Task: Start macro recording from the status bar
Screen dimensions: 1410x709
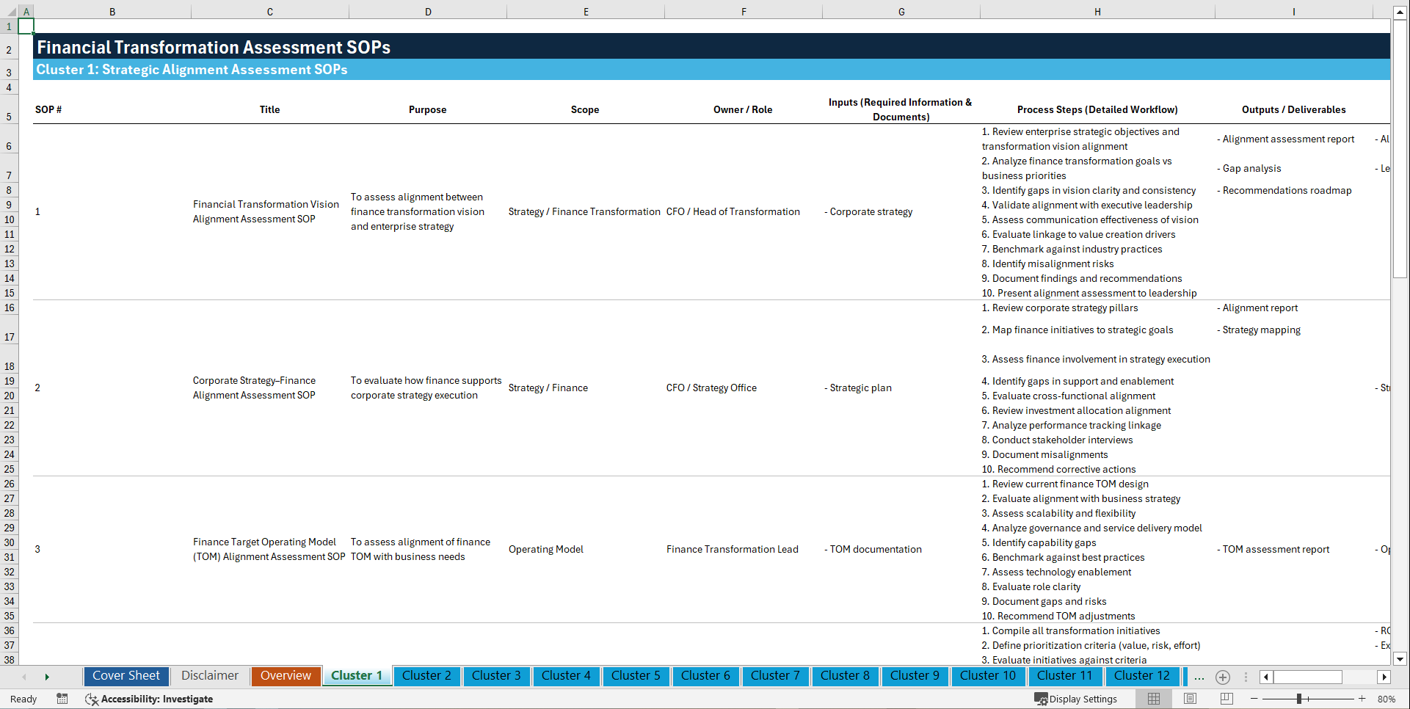Action: pos(62,699)
